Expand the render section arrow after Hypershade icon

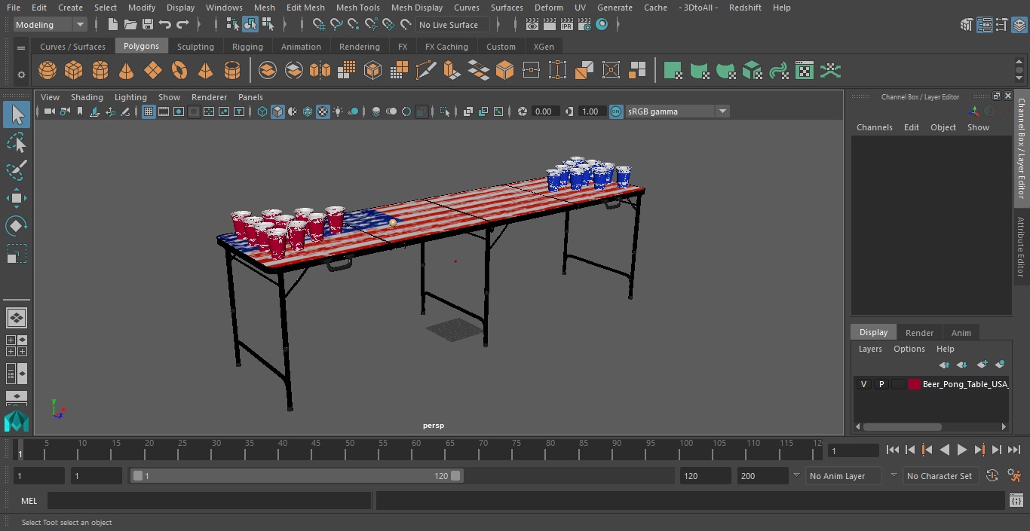tap(618, 25)
